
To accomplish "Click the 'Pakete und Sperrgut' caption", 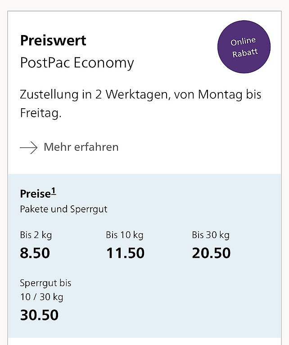I will click(x=63, y=209).
